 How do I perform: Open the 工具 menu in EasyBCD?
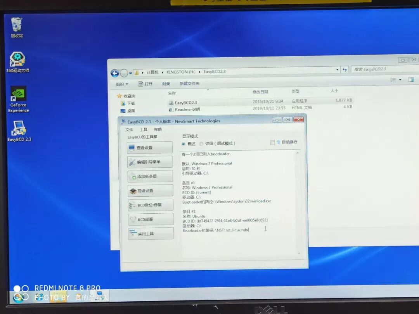pyautogui.click(x=144, y=129)
